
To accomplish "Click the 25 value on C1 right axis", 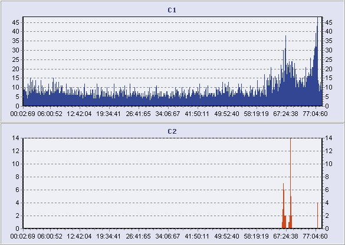I will [x=328, y=59].
